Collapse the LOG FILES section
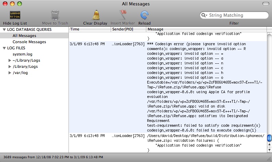Image resolution: width=272 pixels, height=162 pixels. [x=4, y=48]
